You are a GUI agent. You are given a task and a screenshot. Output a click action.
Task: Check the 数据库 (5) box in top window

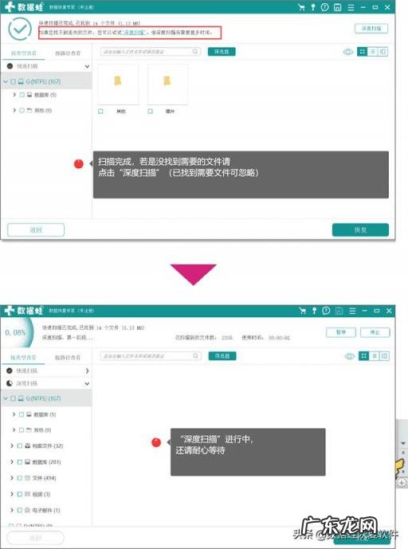pyautogui.click(x=22, y=95)
